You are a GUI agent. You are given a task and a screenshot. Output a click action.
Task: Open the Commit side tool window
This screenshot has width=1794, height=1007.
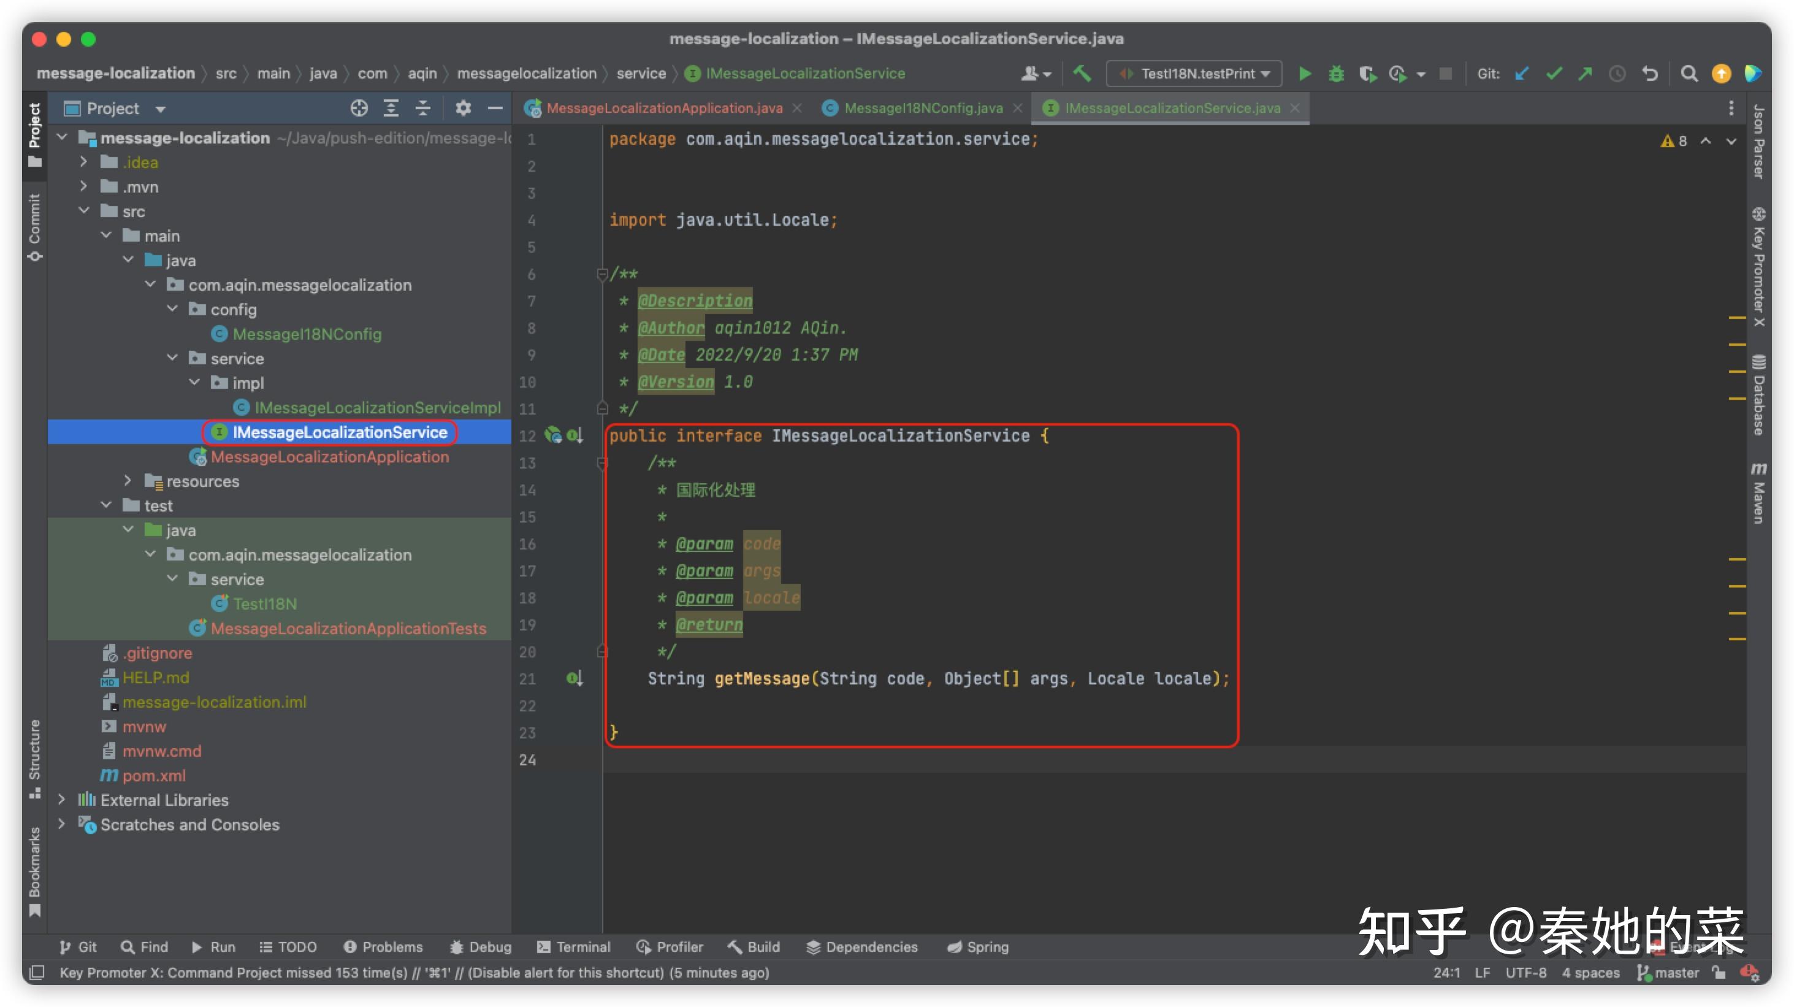pos(35,228)
